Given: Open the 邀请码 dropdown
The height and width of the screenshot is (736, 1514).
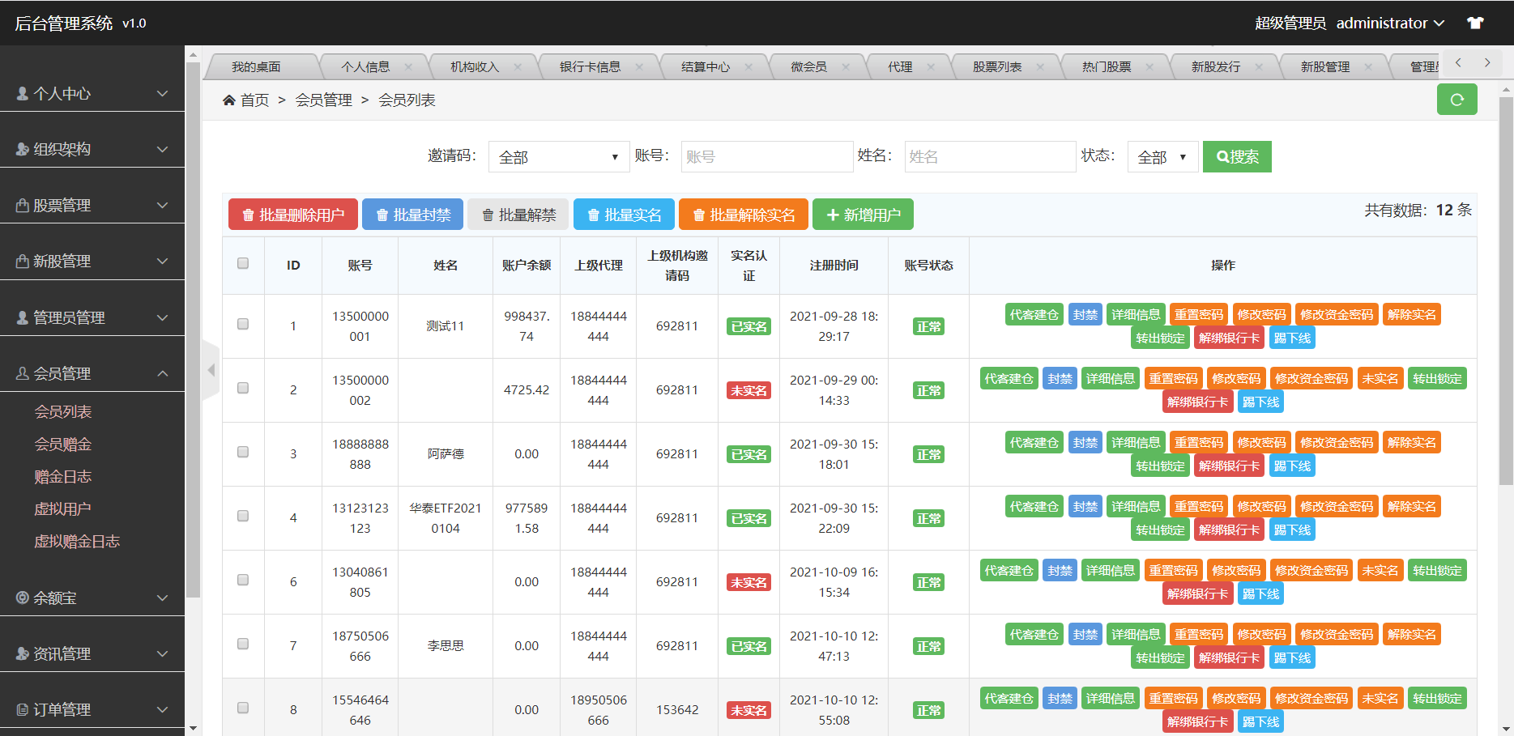Looking at the screenshot, I should pos(558,156).
